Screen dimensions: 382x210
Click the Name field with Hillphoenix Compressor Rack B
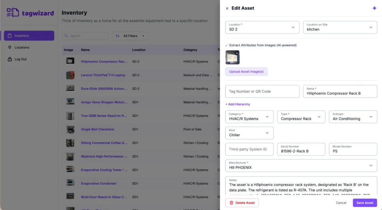pos(340,91)
